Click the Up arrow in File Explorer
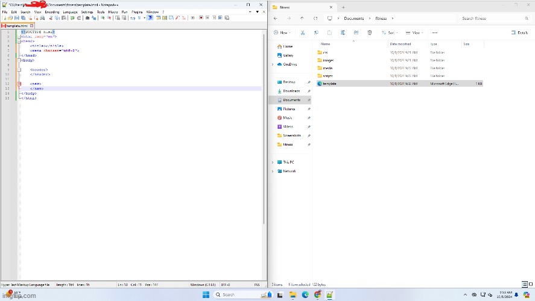 (302, 19)
